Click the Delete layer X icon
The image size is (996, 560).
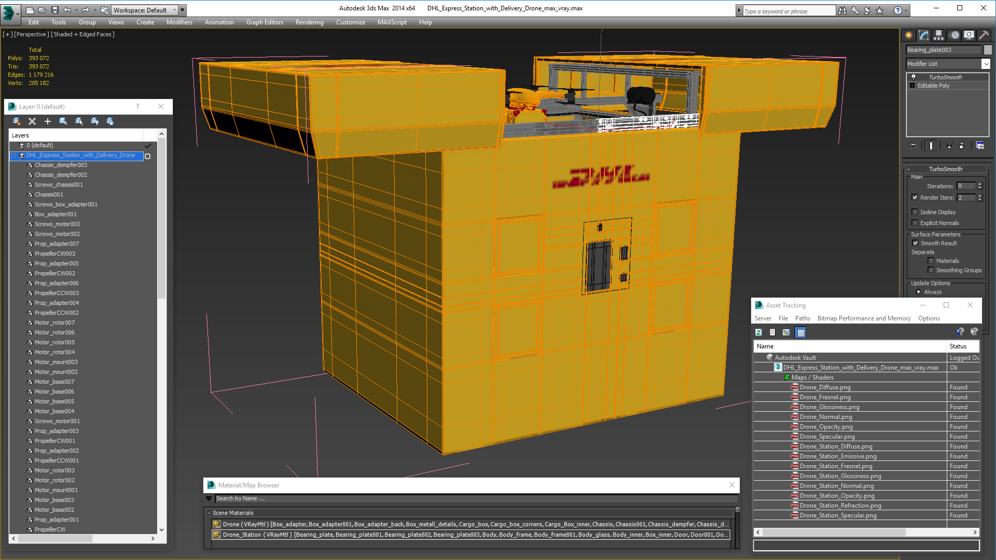click(32, 121)
